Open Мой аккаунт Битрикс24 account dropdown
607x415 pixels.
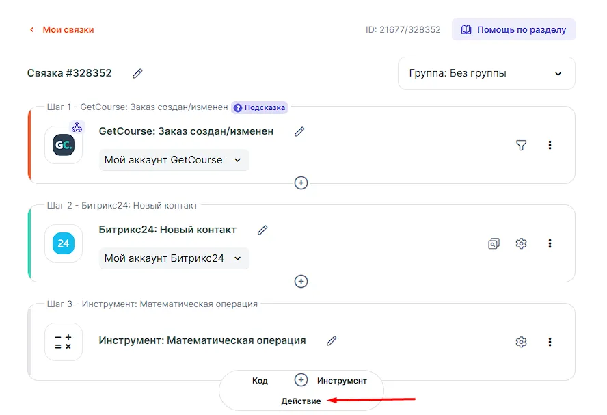pos(174,258)
